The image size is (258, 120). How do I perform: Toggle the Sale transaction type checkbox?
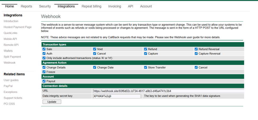(x=44, y=49)
